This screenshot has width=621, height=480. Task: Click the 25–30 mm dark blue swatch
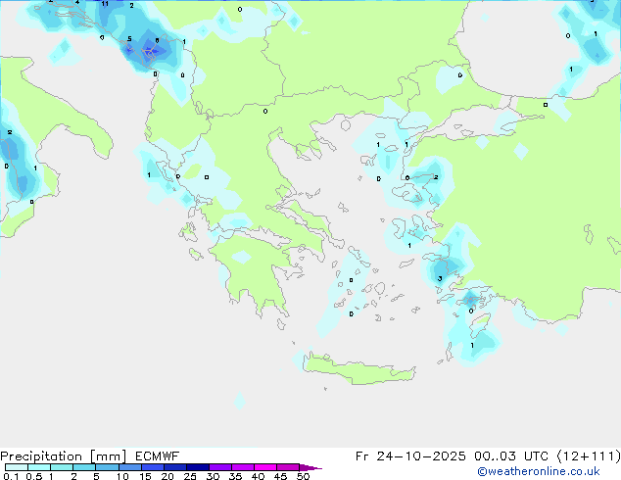(197, 467)
